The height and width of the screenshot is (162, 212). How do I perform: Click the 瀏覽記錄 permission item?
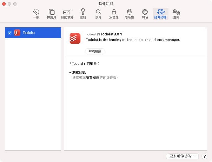point(79,72)
